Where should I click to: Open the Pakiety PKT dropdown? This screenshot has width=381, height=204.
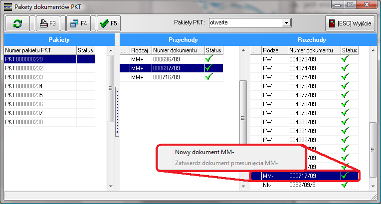[x=286, y=22]
